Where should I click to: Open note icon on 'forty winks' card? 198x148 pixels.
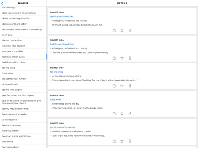pos(130,113)
